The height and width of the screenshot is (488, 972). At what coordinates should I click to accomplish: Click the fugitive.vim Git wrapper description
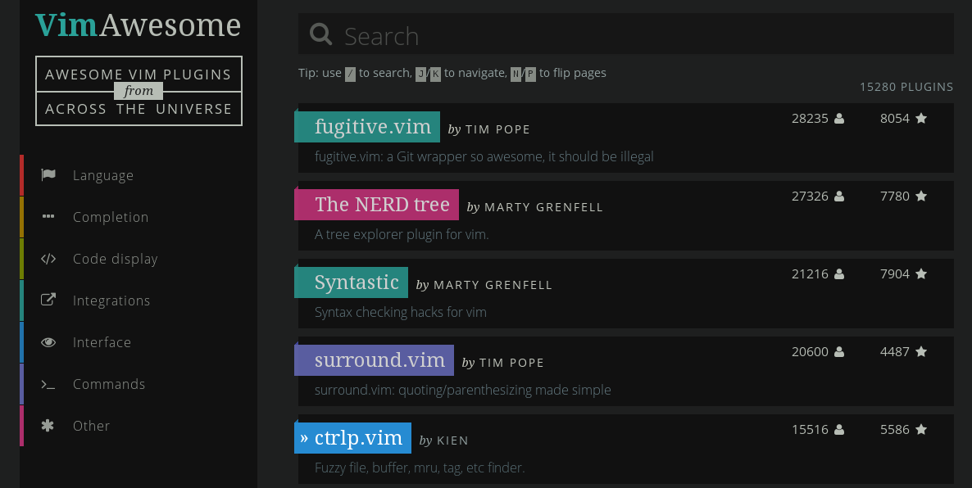click(484, 156)
